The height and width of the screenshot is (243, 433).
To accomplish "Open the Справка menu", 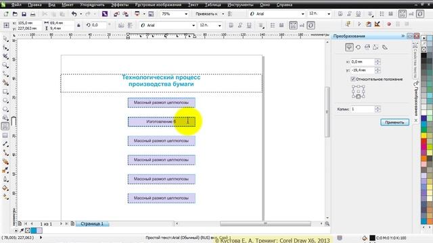I will click(284, 5).
